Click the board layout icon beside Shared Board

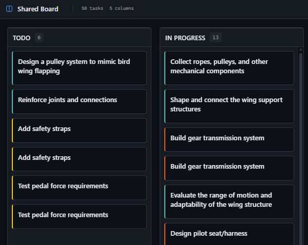(x=9, y=9)
